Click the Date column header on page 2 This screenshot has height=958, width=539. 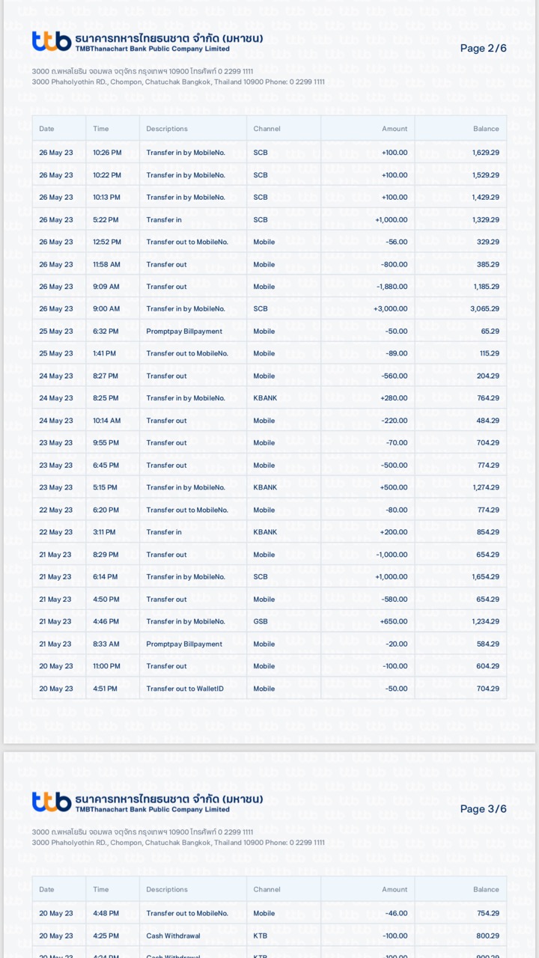point(46,129)
